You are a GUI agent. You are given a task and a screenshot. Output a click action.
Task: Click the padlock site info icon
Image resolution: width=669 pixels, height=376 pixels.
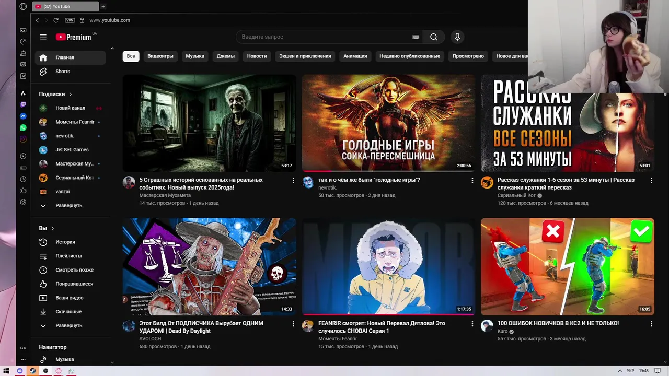click(82, 20)
